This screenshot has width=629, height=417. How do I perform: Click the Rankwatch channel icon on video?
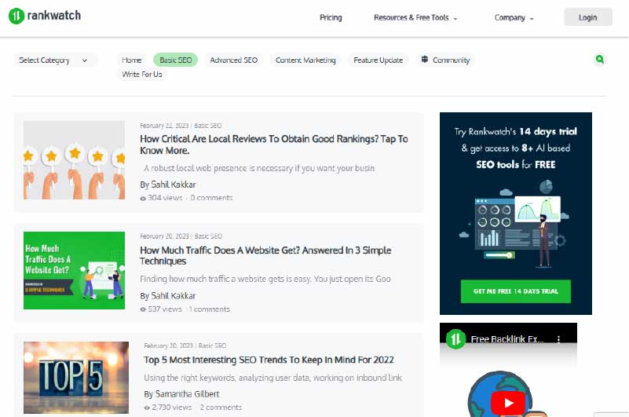point(455,339)
